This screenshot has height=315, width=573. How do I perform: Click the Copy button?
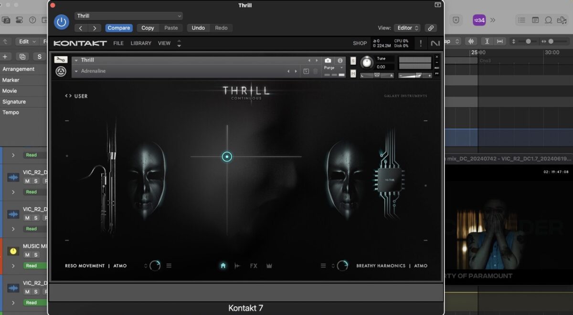tap(148, 28)
